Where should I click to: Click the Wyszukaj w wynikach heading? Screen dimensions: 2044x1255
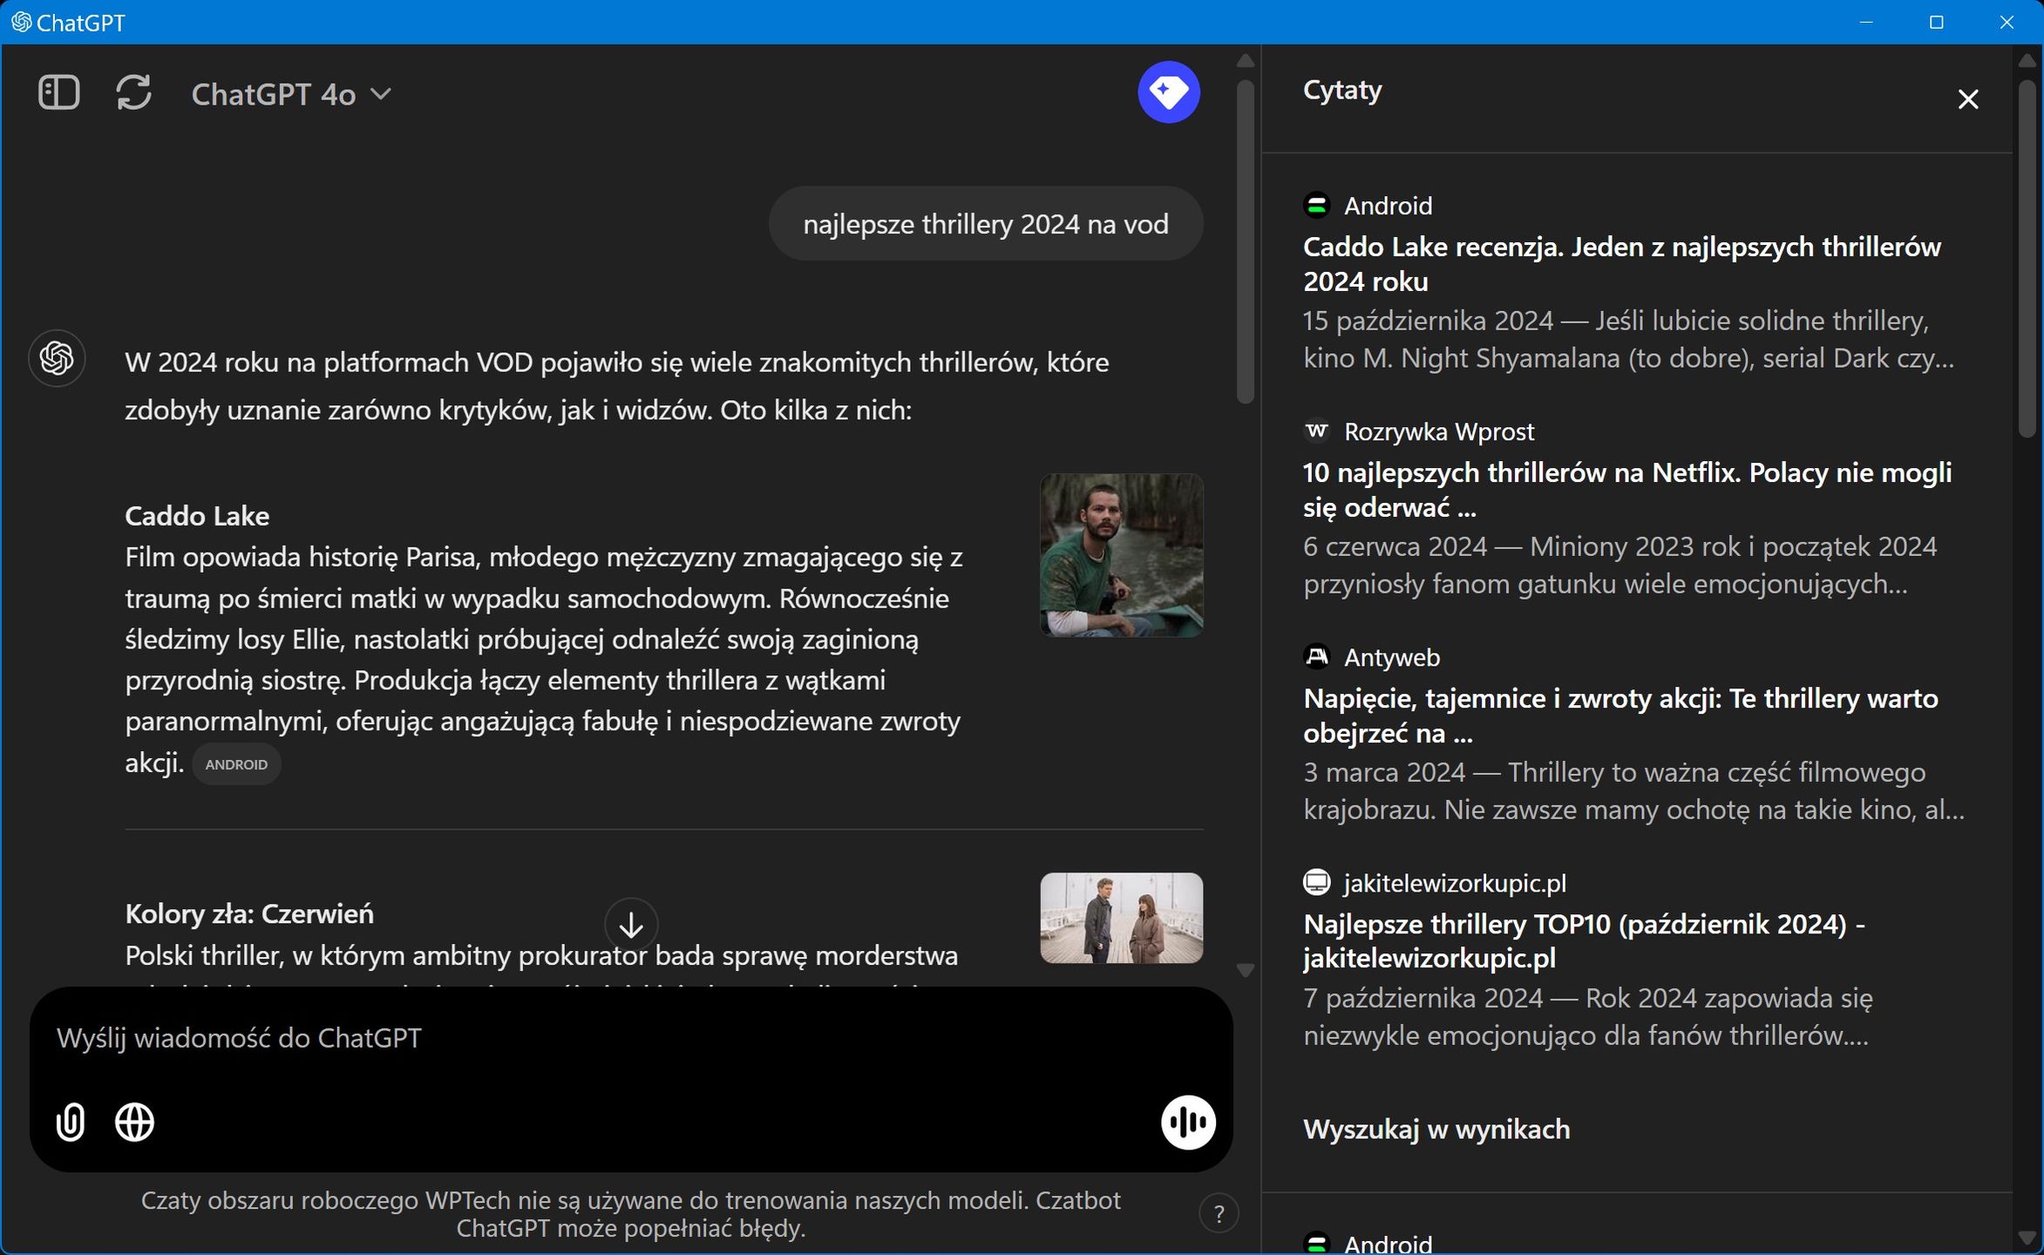(x=1436, y=1129)
